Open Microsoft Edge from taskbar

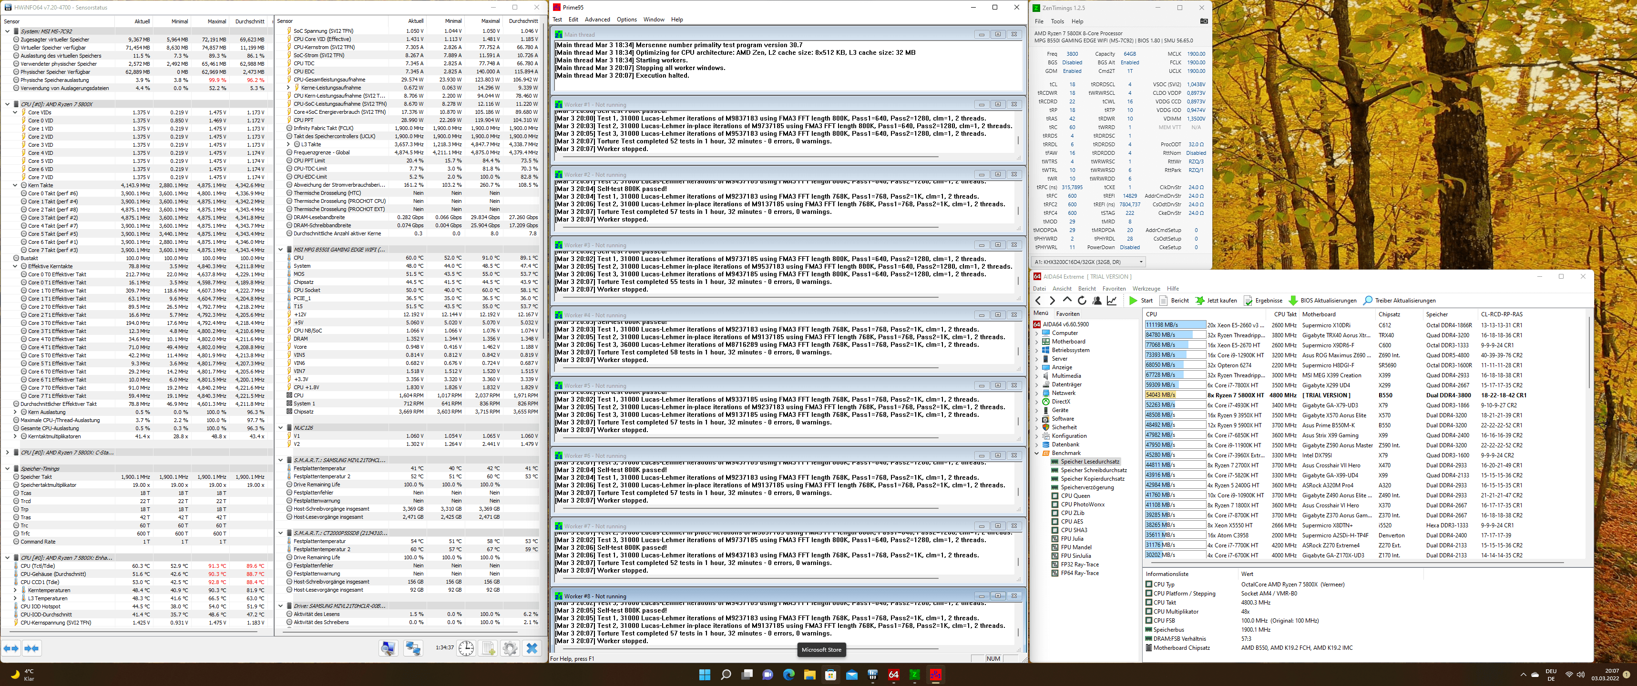[x=788, y=675]
